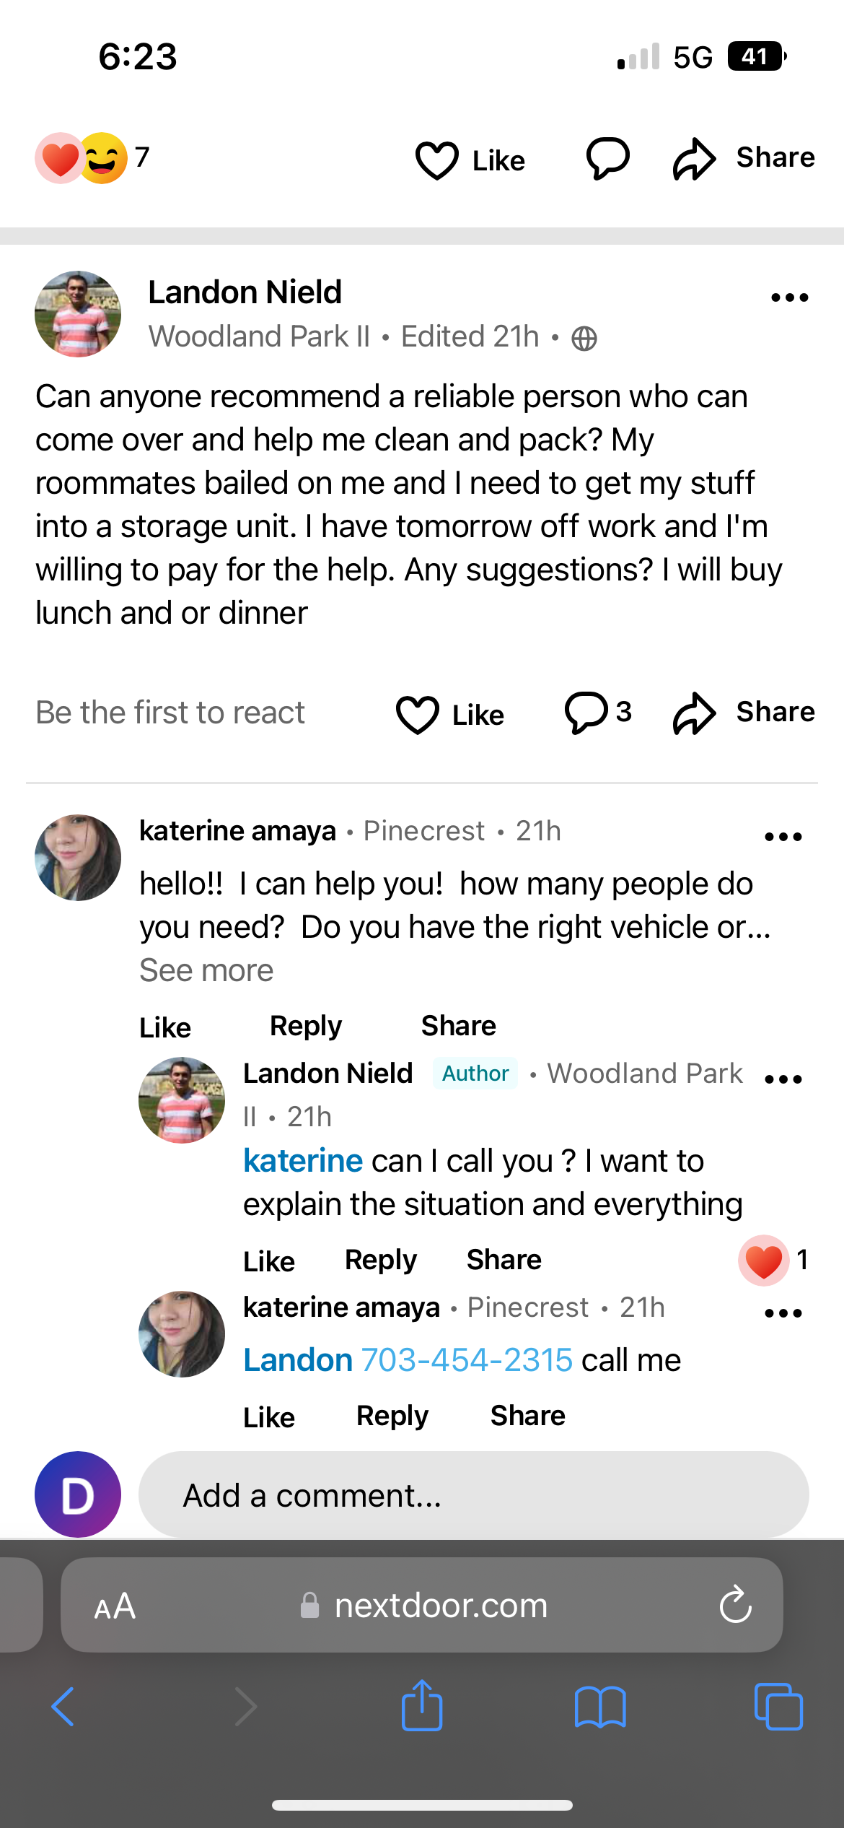View the reactions count of 7
The image size is (844, 1828).
[94, 157]
